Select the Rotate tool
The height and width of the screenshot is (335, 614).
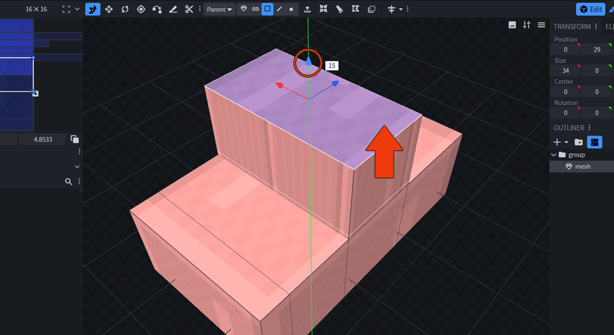(125, 10)
